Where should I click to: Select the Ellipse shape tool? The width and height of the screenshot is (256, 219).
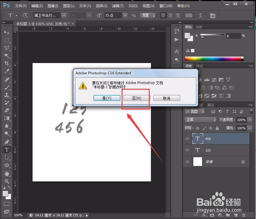tap(7, 165)
